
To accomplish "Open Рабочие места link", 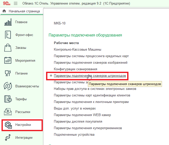I will point(66,43).
